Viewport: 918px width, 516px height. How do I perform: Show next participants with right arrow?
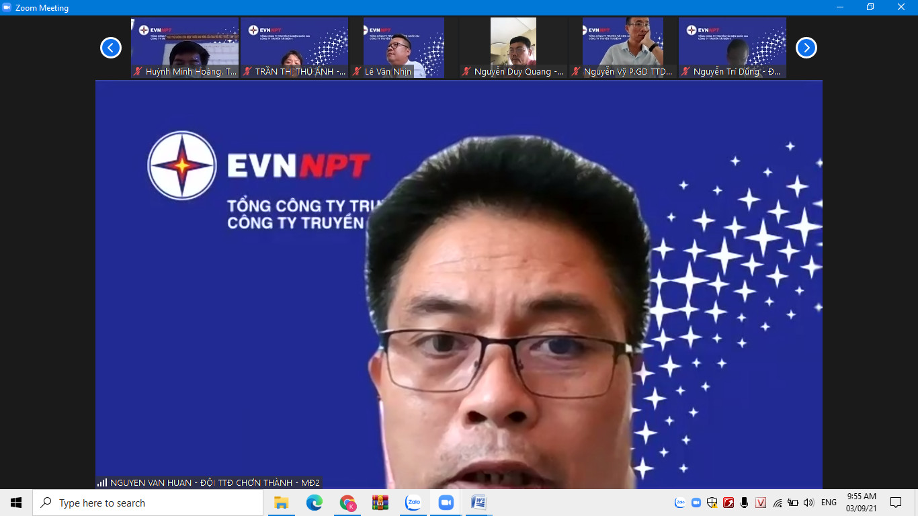coord(806,48)
